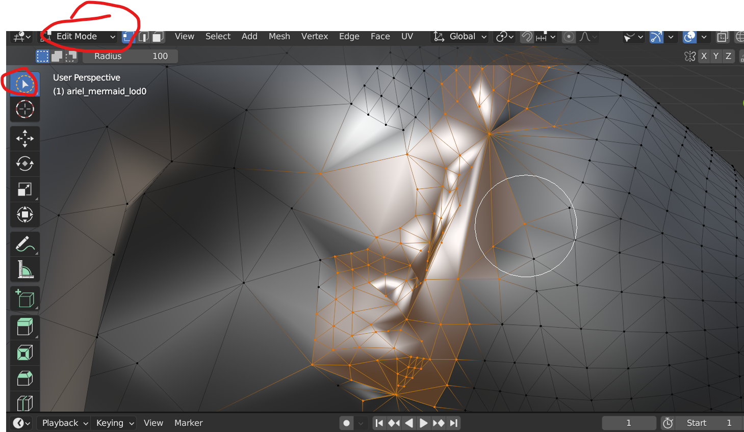Open the editor type selector in 3D viewport

click(21, 37)
